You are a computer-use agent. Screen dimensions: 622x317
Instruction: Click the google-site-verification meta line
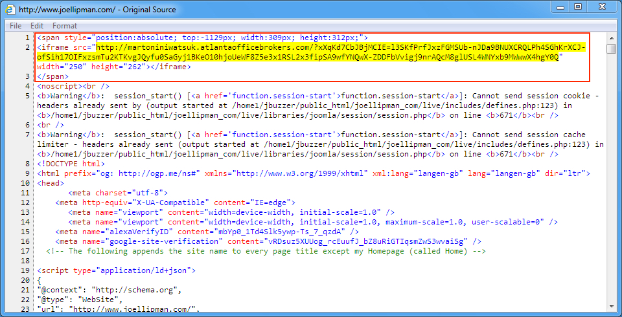pos(268,241)
